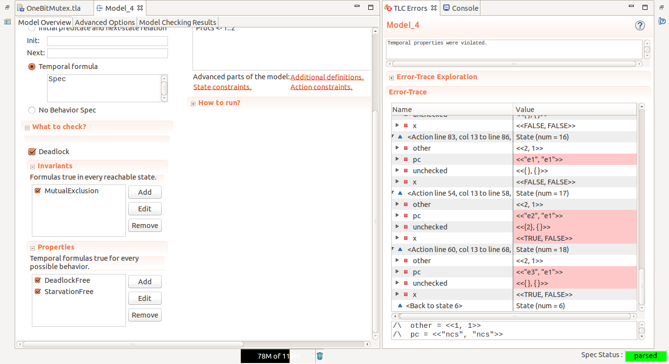Click red variable icon for unchecked in State 17
This screenshot has height=364, width=669.
click(406, 227)
